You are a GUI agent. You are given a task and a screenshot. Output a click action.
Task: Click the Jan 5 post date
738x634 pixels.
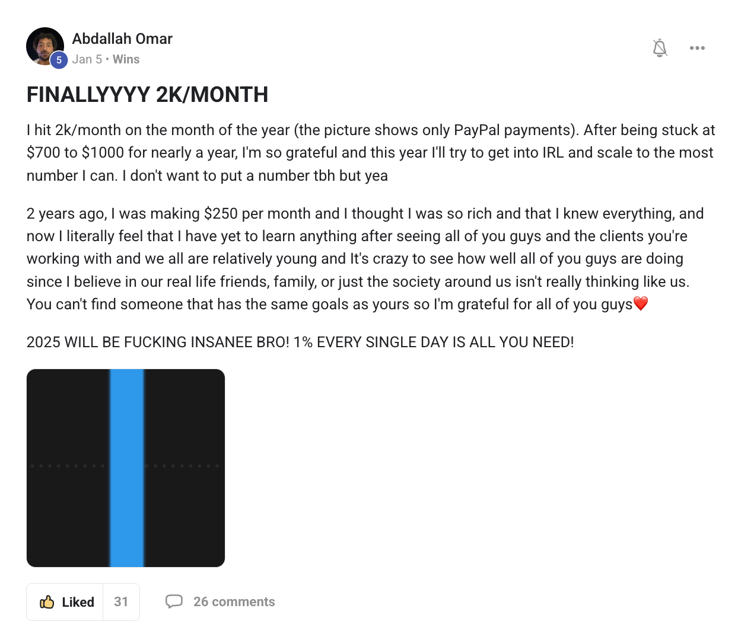point(87,59)
